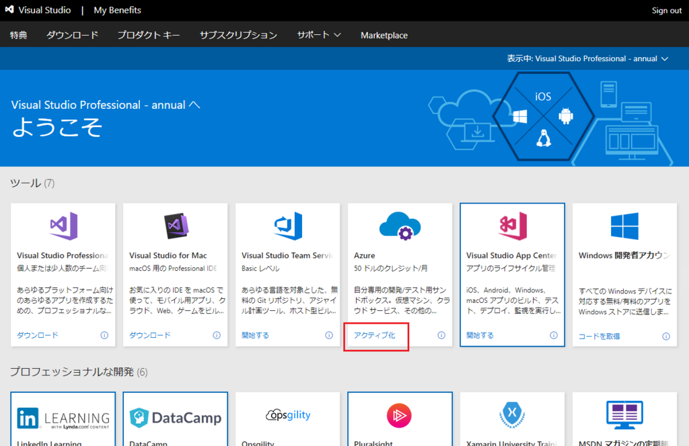The width and height of the screenshot is (689, 446).
Task: Open the Visual Studio for Mac card icon
Action: (x=176, y=226)
